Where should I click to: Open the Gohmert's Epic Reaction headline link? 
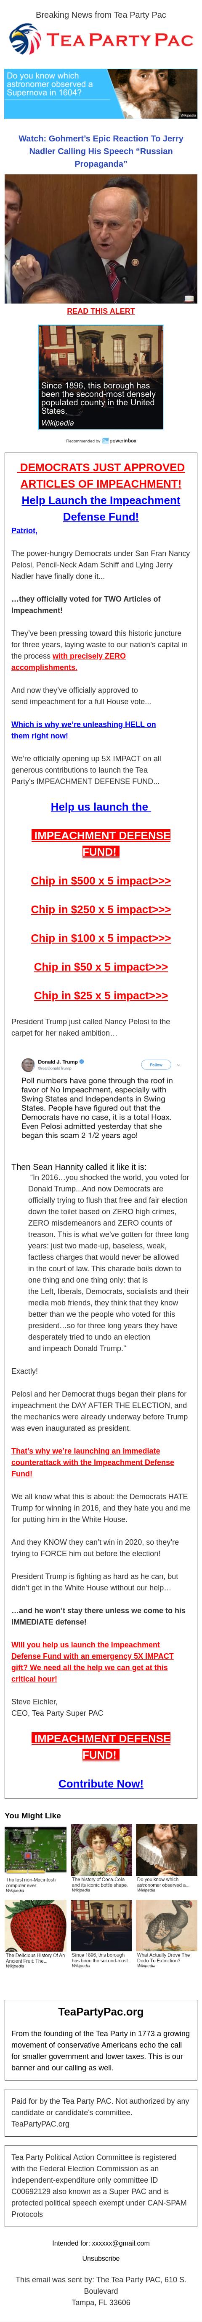tap(101, 152)
